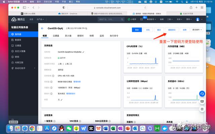
Task: Click the 总览 link in top nav
Action: point(31,19)
